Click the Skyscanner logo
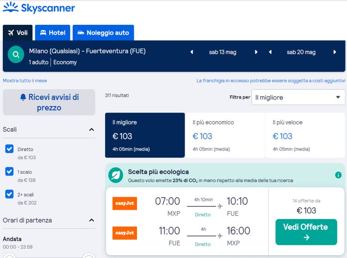Viewport: 347px width, 258px height. click(x=39, y=8)
